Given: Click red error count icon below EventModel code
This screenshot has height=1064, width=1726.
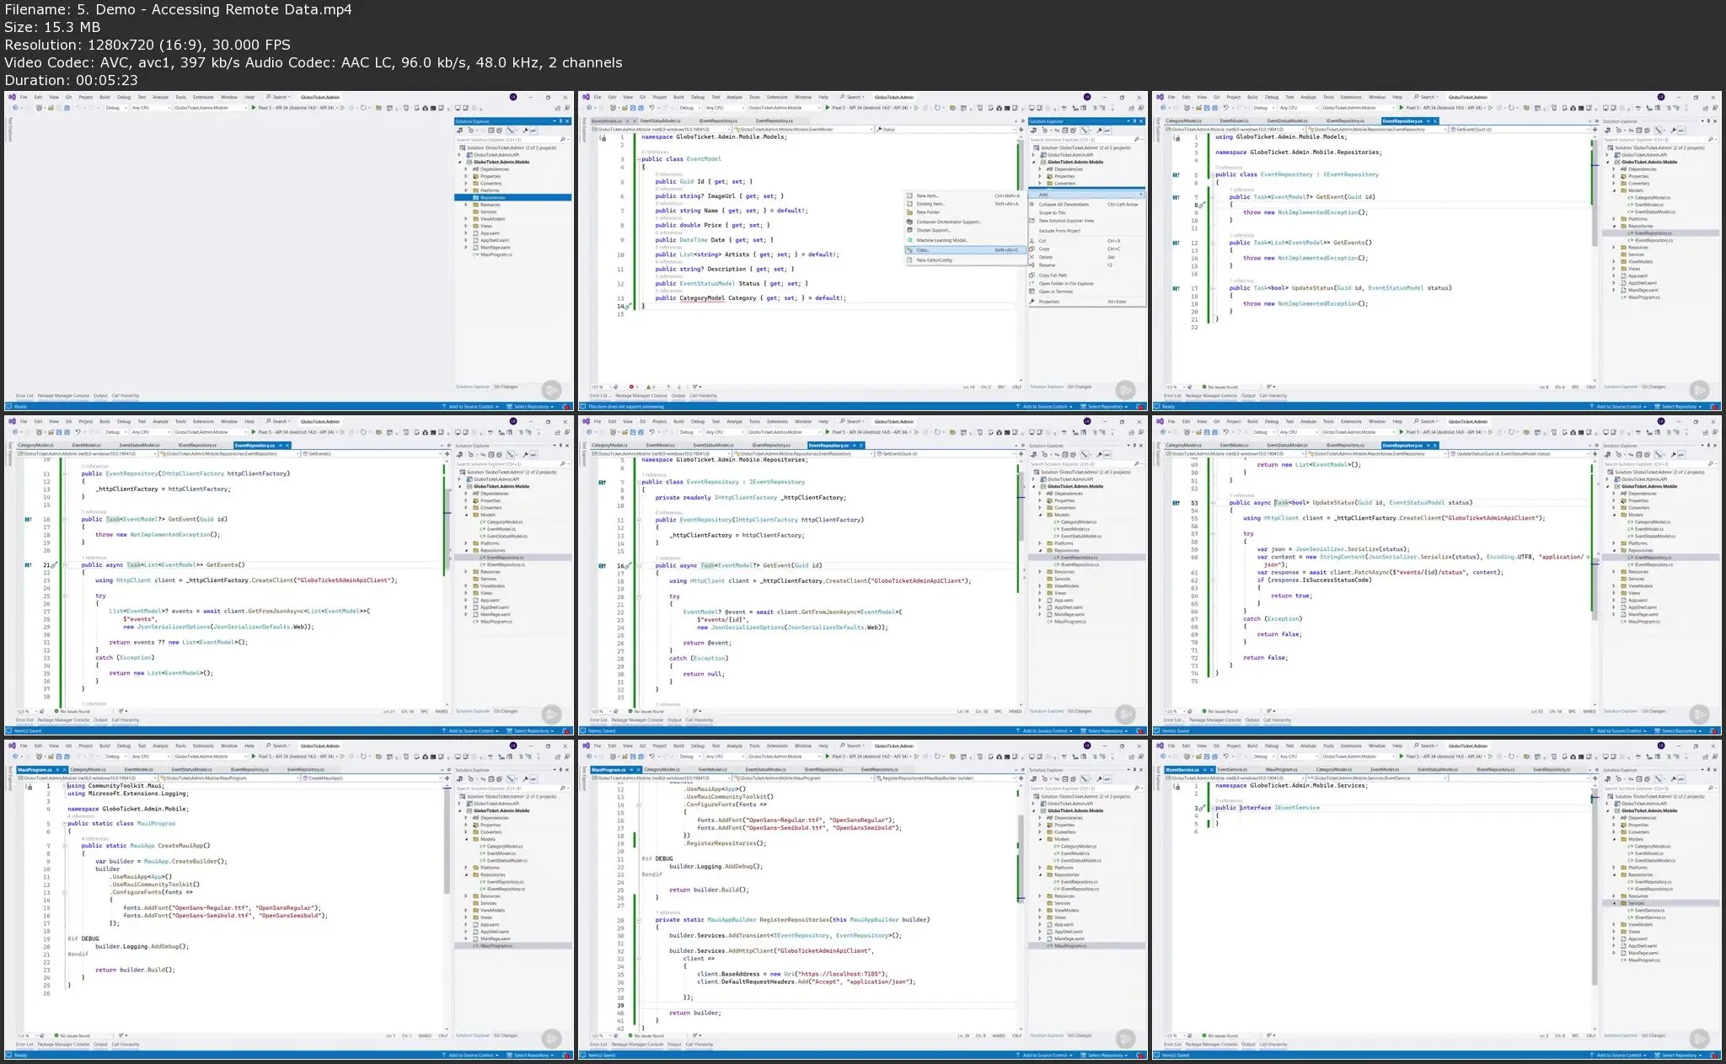Looking at the screenshot, I should pos(630,387).
